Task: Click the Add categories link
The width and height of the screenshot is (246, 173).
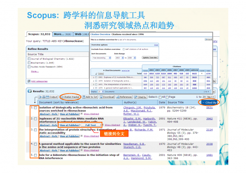Action: 39,81
